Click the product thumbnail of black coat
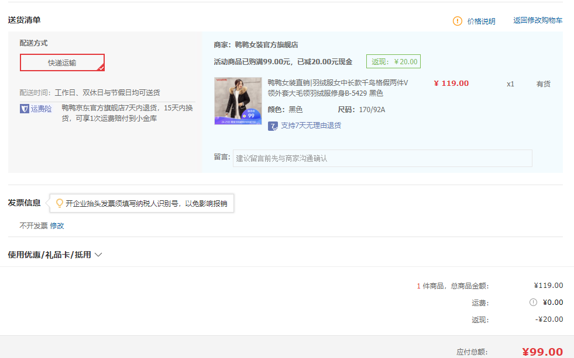The height and width of the screenshot is (358, 574). tap(238, 101)
